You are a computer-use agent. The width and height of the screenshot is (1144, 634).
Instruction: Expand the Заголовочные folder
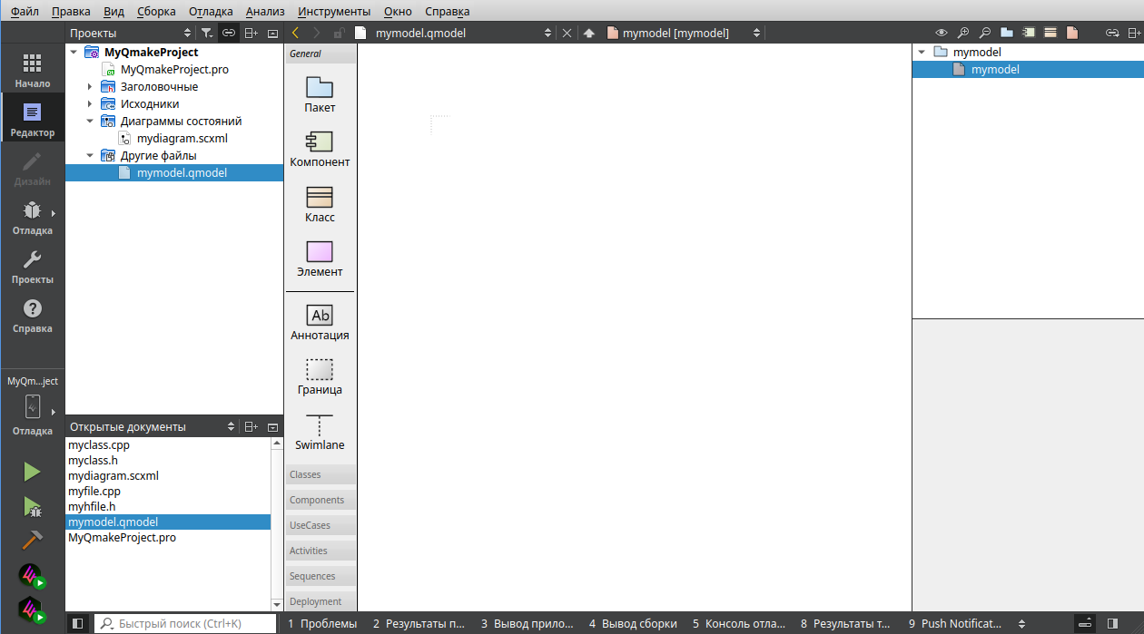tap(90, 87)
